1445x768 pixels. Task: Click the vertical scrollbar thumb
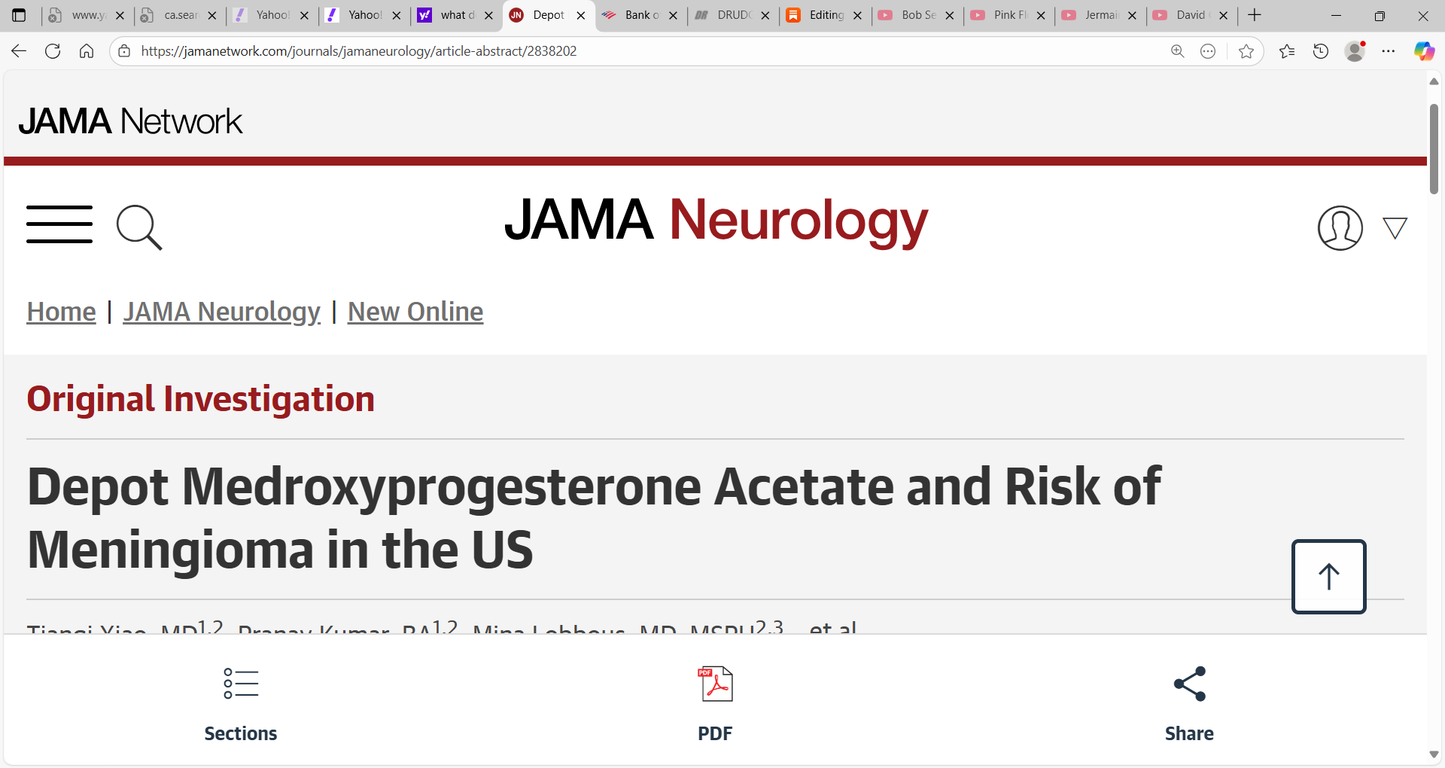tap(1434, 149)
